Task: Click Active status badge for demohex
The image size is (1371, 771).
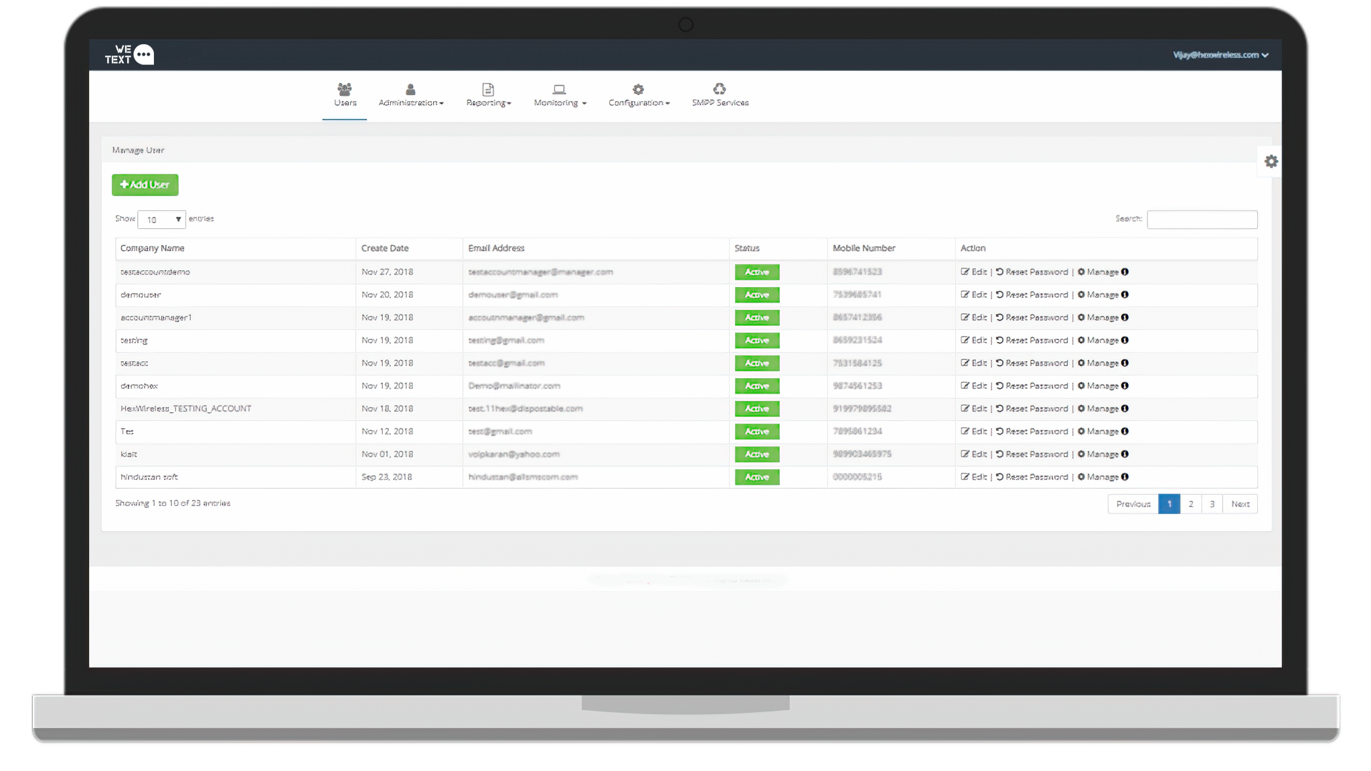Action: coord(756,386)
